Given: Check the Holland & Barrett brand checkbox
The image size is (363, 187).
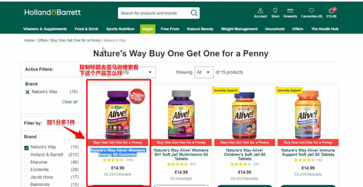Looking at the screenshot, I should point(27,155).
